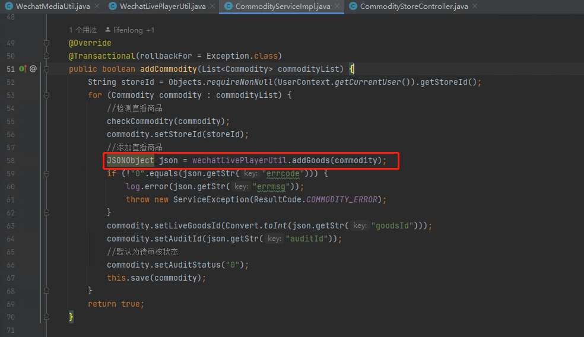Click the getCurrentUser call on line 52

(x=367, y=82)
